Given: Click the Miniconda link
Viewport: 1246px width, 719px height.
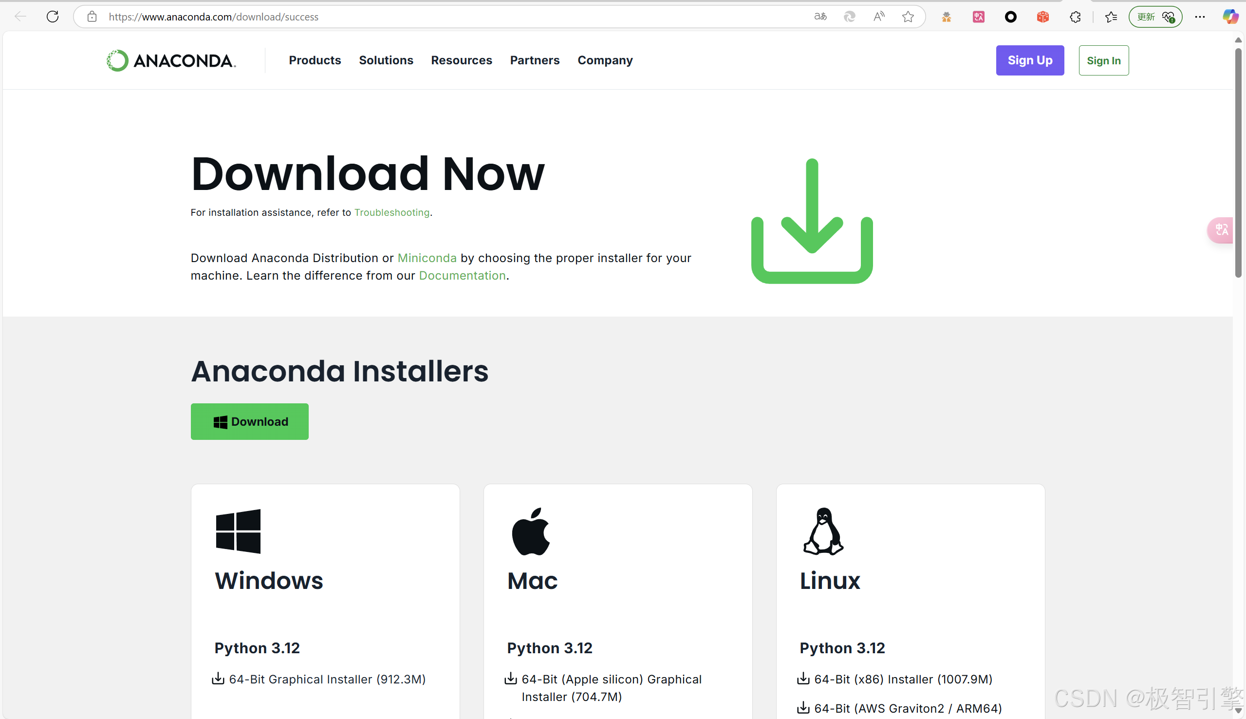Looking at the screenshot, I should 427,258.
